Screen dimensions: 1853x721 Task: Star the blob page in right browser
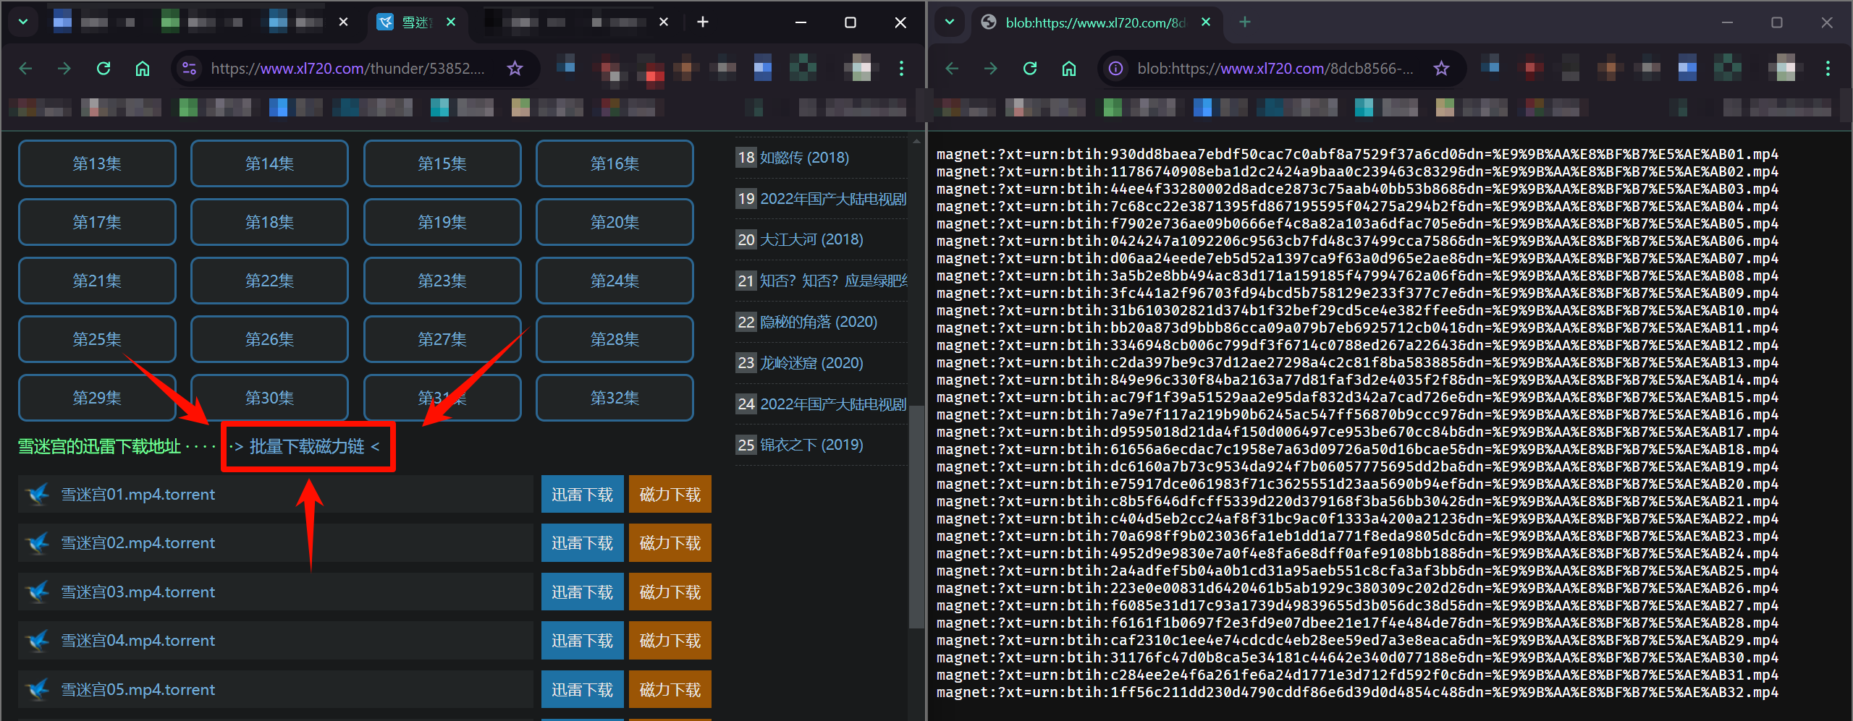coord(1441,68)
